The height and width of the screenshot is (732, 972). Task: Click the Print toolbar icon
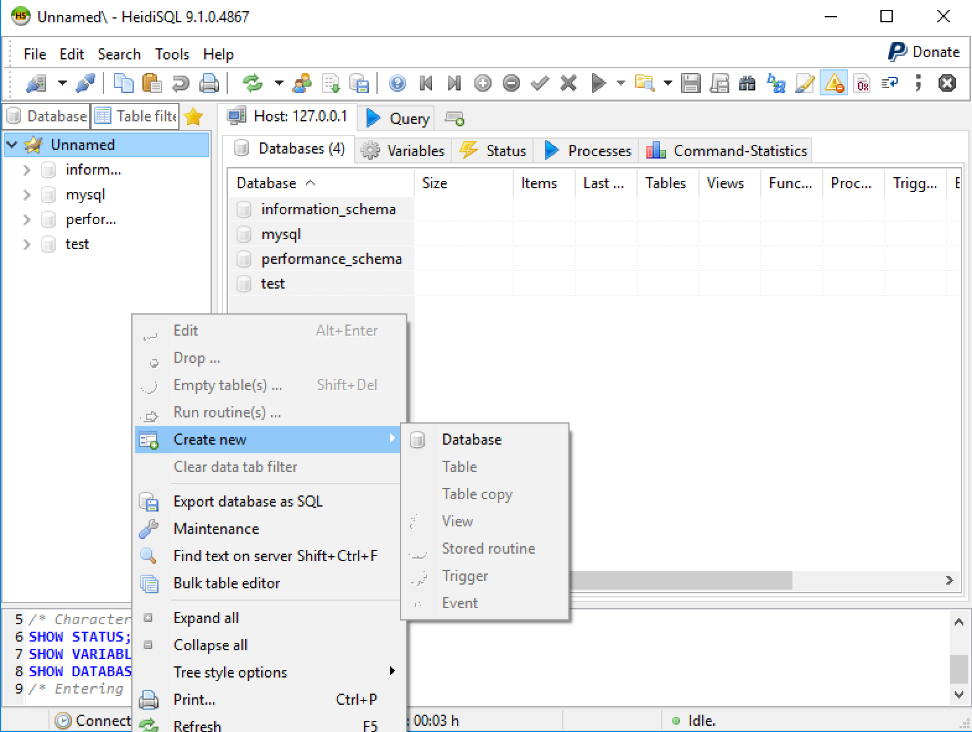[x=209, y=83]
